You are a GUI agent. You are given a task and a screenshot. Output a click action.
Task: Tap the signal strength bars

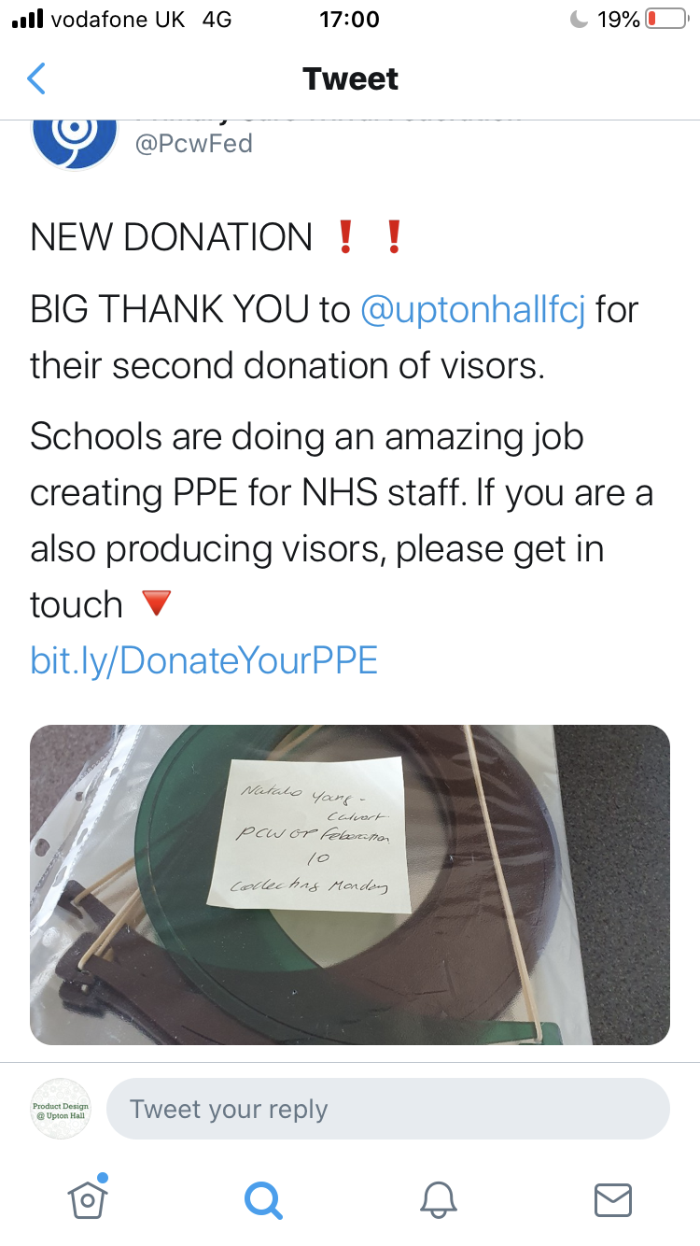click(x=27, y=19)
